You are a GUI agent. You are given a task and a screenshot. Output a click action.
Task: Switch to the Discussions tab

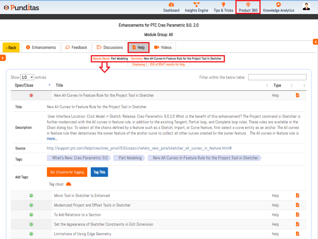(110, 48)
